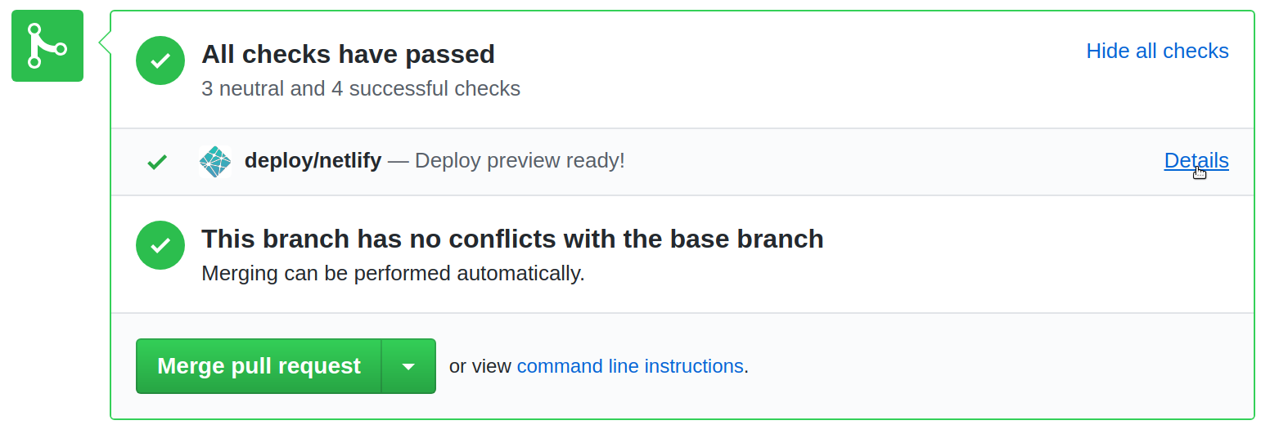Screen dimensions: 1261x425
Task: Click the check circle beside the no conflicts message
Action: [x=160, y=245]
